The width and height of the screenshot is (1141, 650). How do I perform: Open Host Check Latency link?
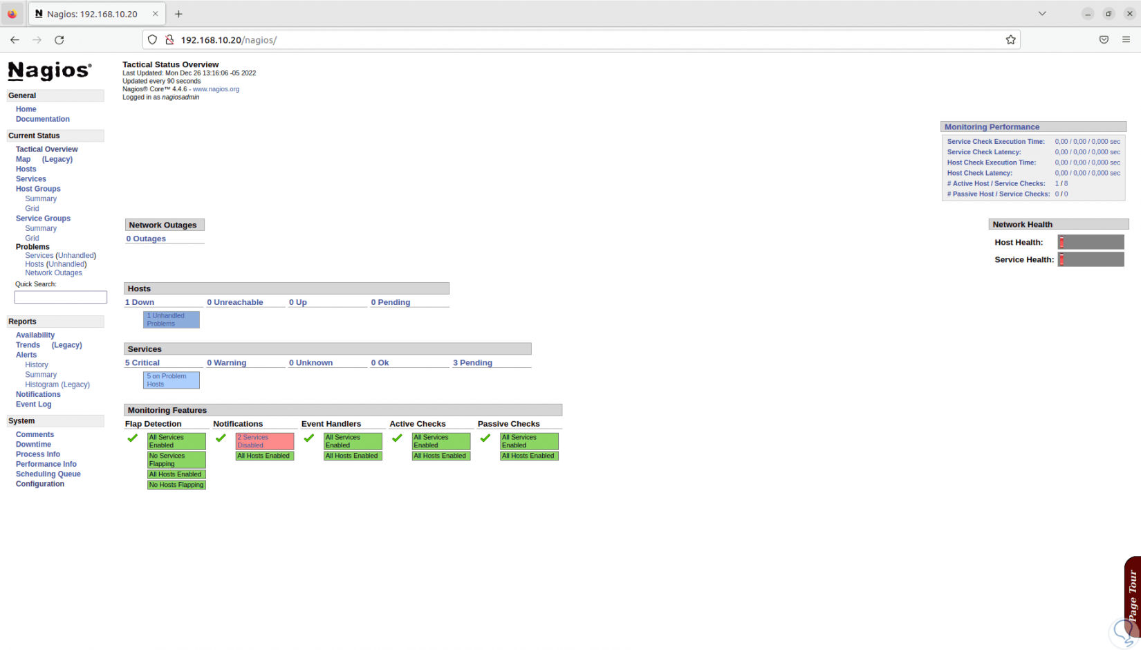(x=980, y=173)
